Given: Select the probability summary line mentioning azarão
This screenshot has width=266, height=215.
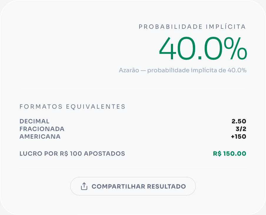Looking at the screenshot, I should (x=183, y=70).
